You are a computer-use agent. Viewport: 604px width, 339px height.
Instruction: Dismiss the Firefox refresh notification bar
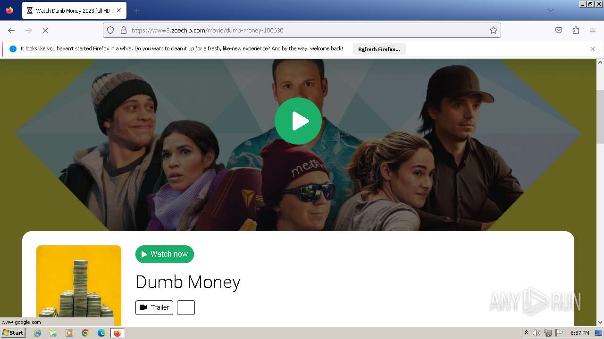point(593,49)
